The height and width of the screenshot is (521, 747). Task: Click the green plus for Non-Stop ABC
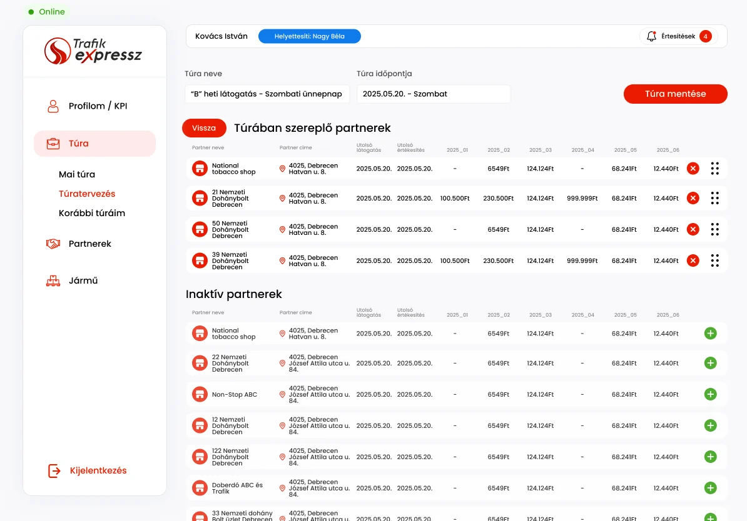(710, 394)
